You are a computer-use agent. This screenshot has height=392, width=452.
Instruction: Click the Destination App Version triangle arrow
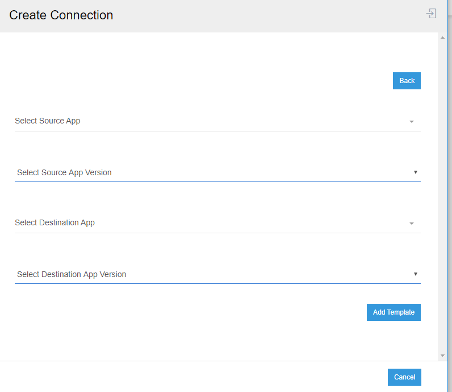[x=415, y=274]
